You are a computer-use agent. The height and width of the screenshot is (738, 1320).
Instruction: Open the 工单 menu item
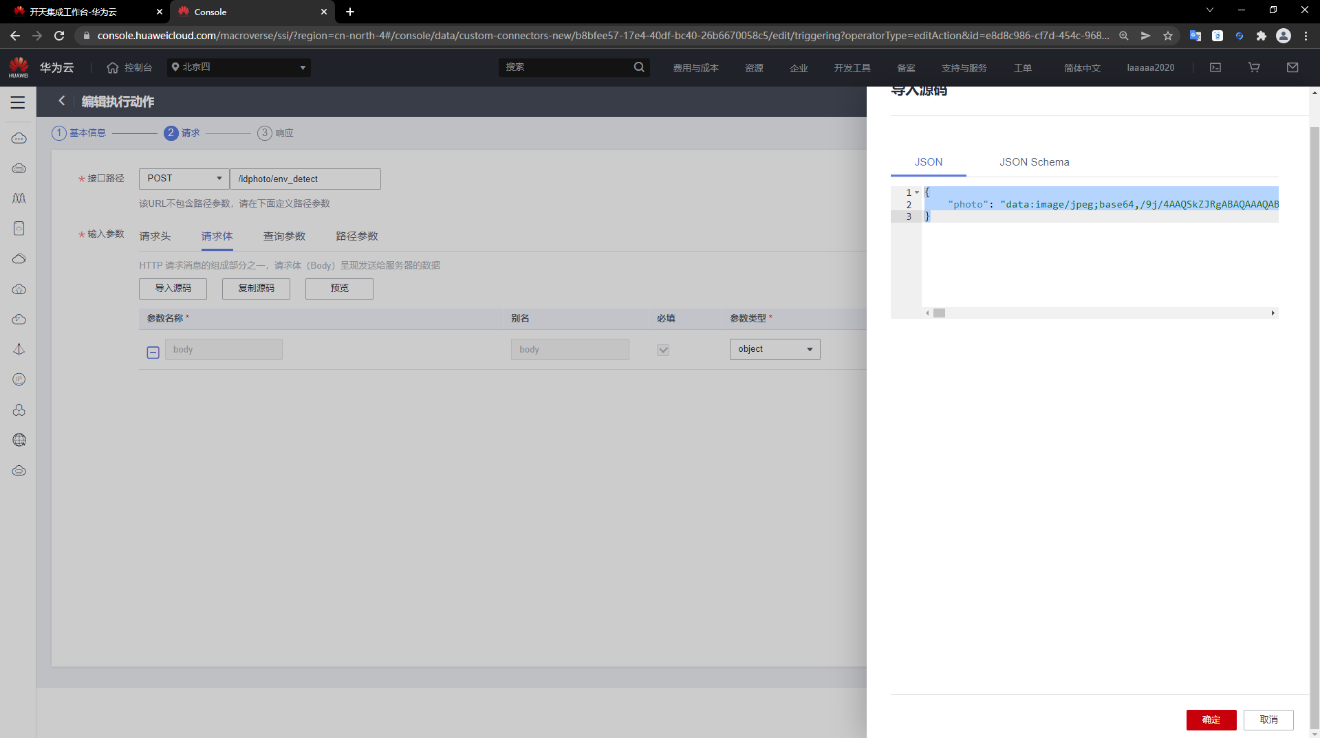1023,68
